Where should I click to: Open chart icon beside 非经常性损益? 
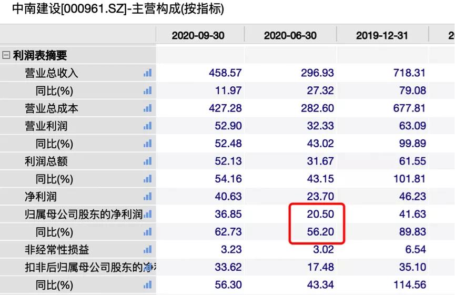147,249
